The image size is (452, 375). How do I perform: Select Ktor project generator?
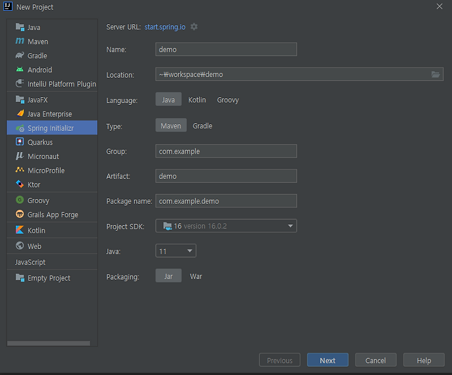click(52, 184)
